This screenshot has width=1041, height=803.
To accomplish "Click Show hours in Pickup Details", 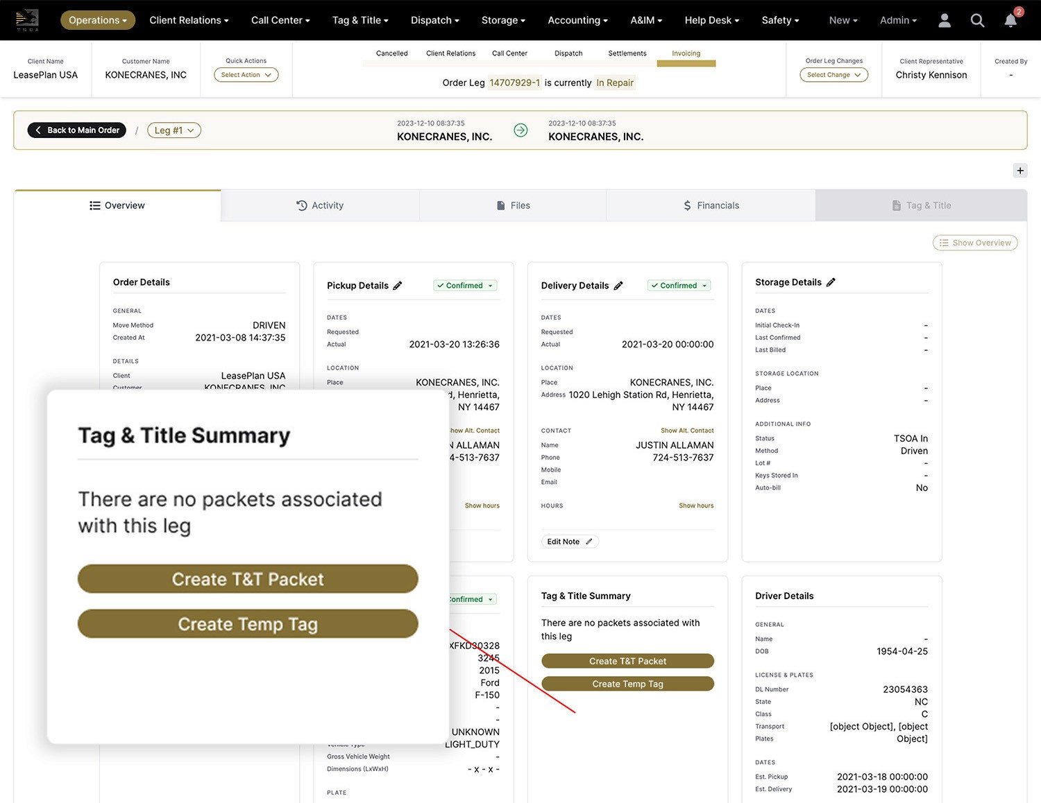I will point(482,506).
